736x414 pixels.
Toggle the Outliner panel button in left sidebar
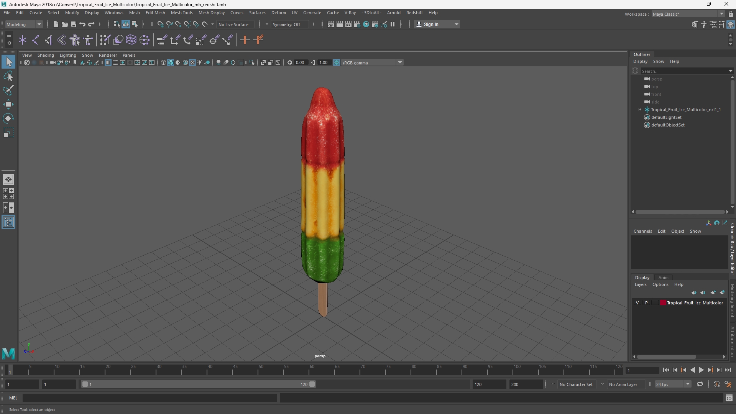coord(8,222)
